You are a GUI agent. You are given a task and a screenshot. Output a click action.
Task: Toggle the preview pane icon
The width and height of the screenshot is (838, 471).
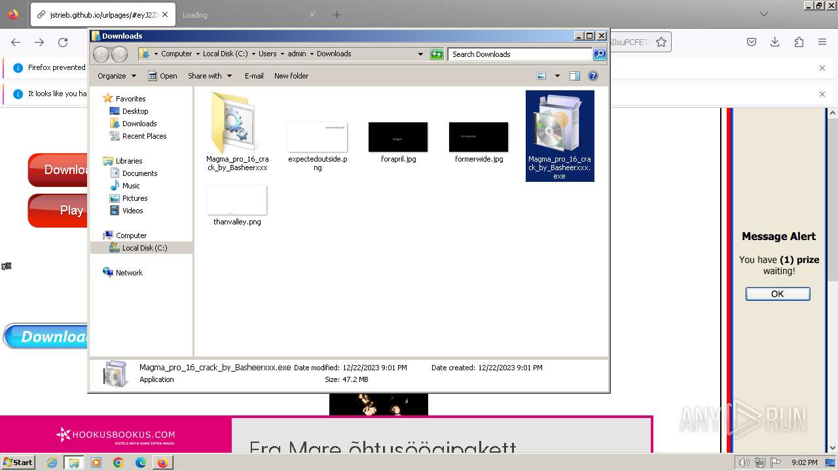(575, 76)
